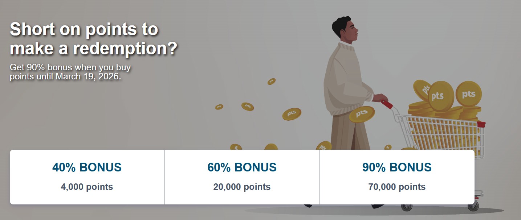Click the shopping cart's front right wheel

click(x=473, y=207)
